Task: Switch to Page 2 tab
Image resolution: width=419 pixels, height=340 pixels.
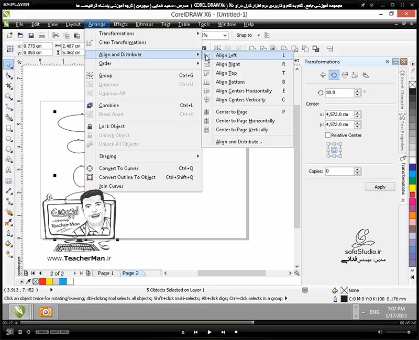Action: coord(130,273)
